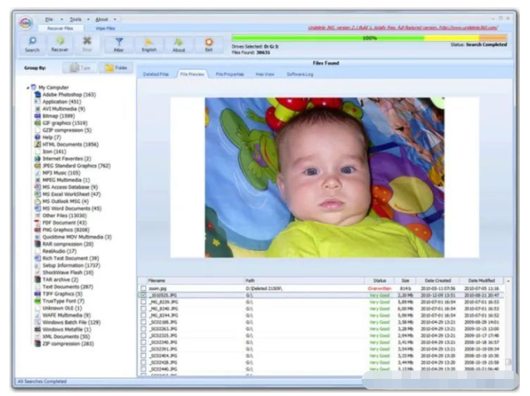This screenshot has width=530, height=396.
Task: Click the file list vertical scrollbar
Action: [x=508, y=327]
